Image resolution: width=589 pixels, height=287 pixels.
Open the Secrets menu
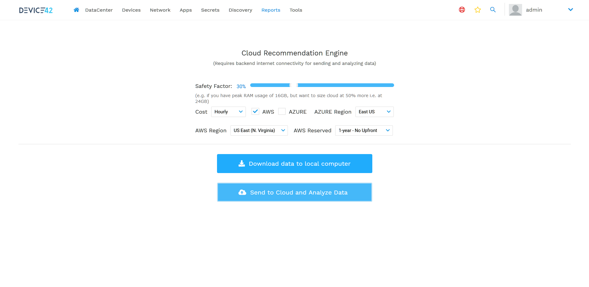tap(210, 10)
